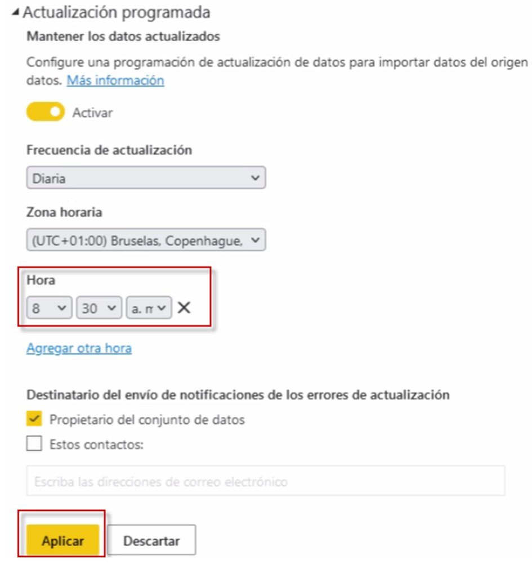Expand the Diaria frequency selector chevron
Screen dimensions: 532x576
point(253,177)
